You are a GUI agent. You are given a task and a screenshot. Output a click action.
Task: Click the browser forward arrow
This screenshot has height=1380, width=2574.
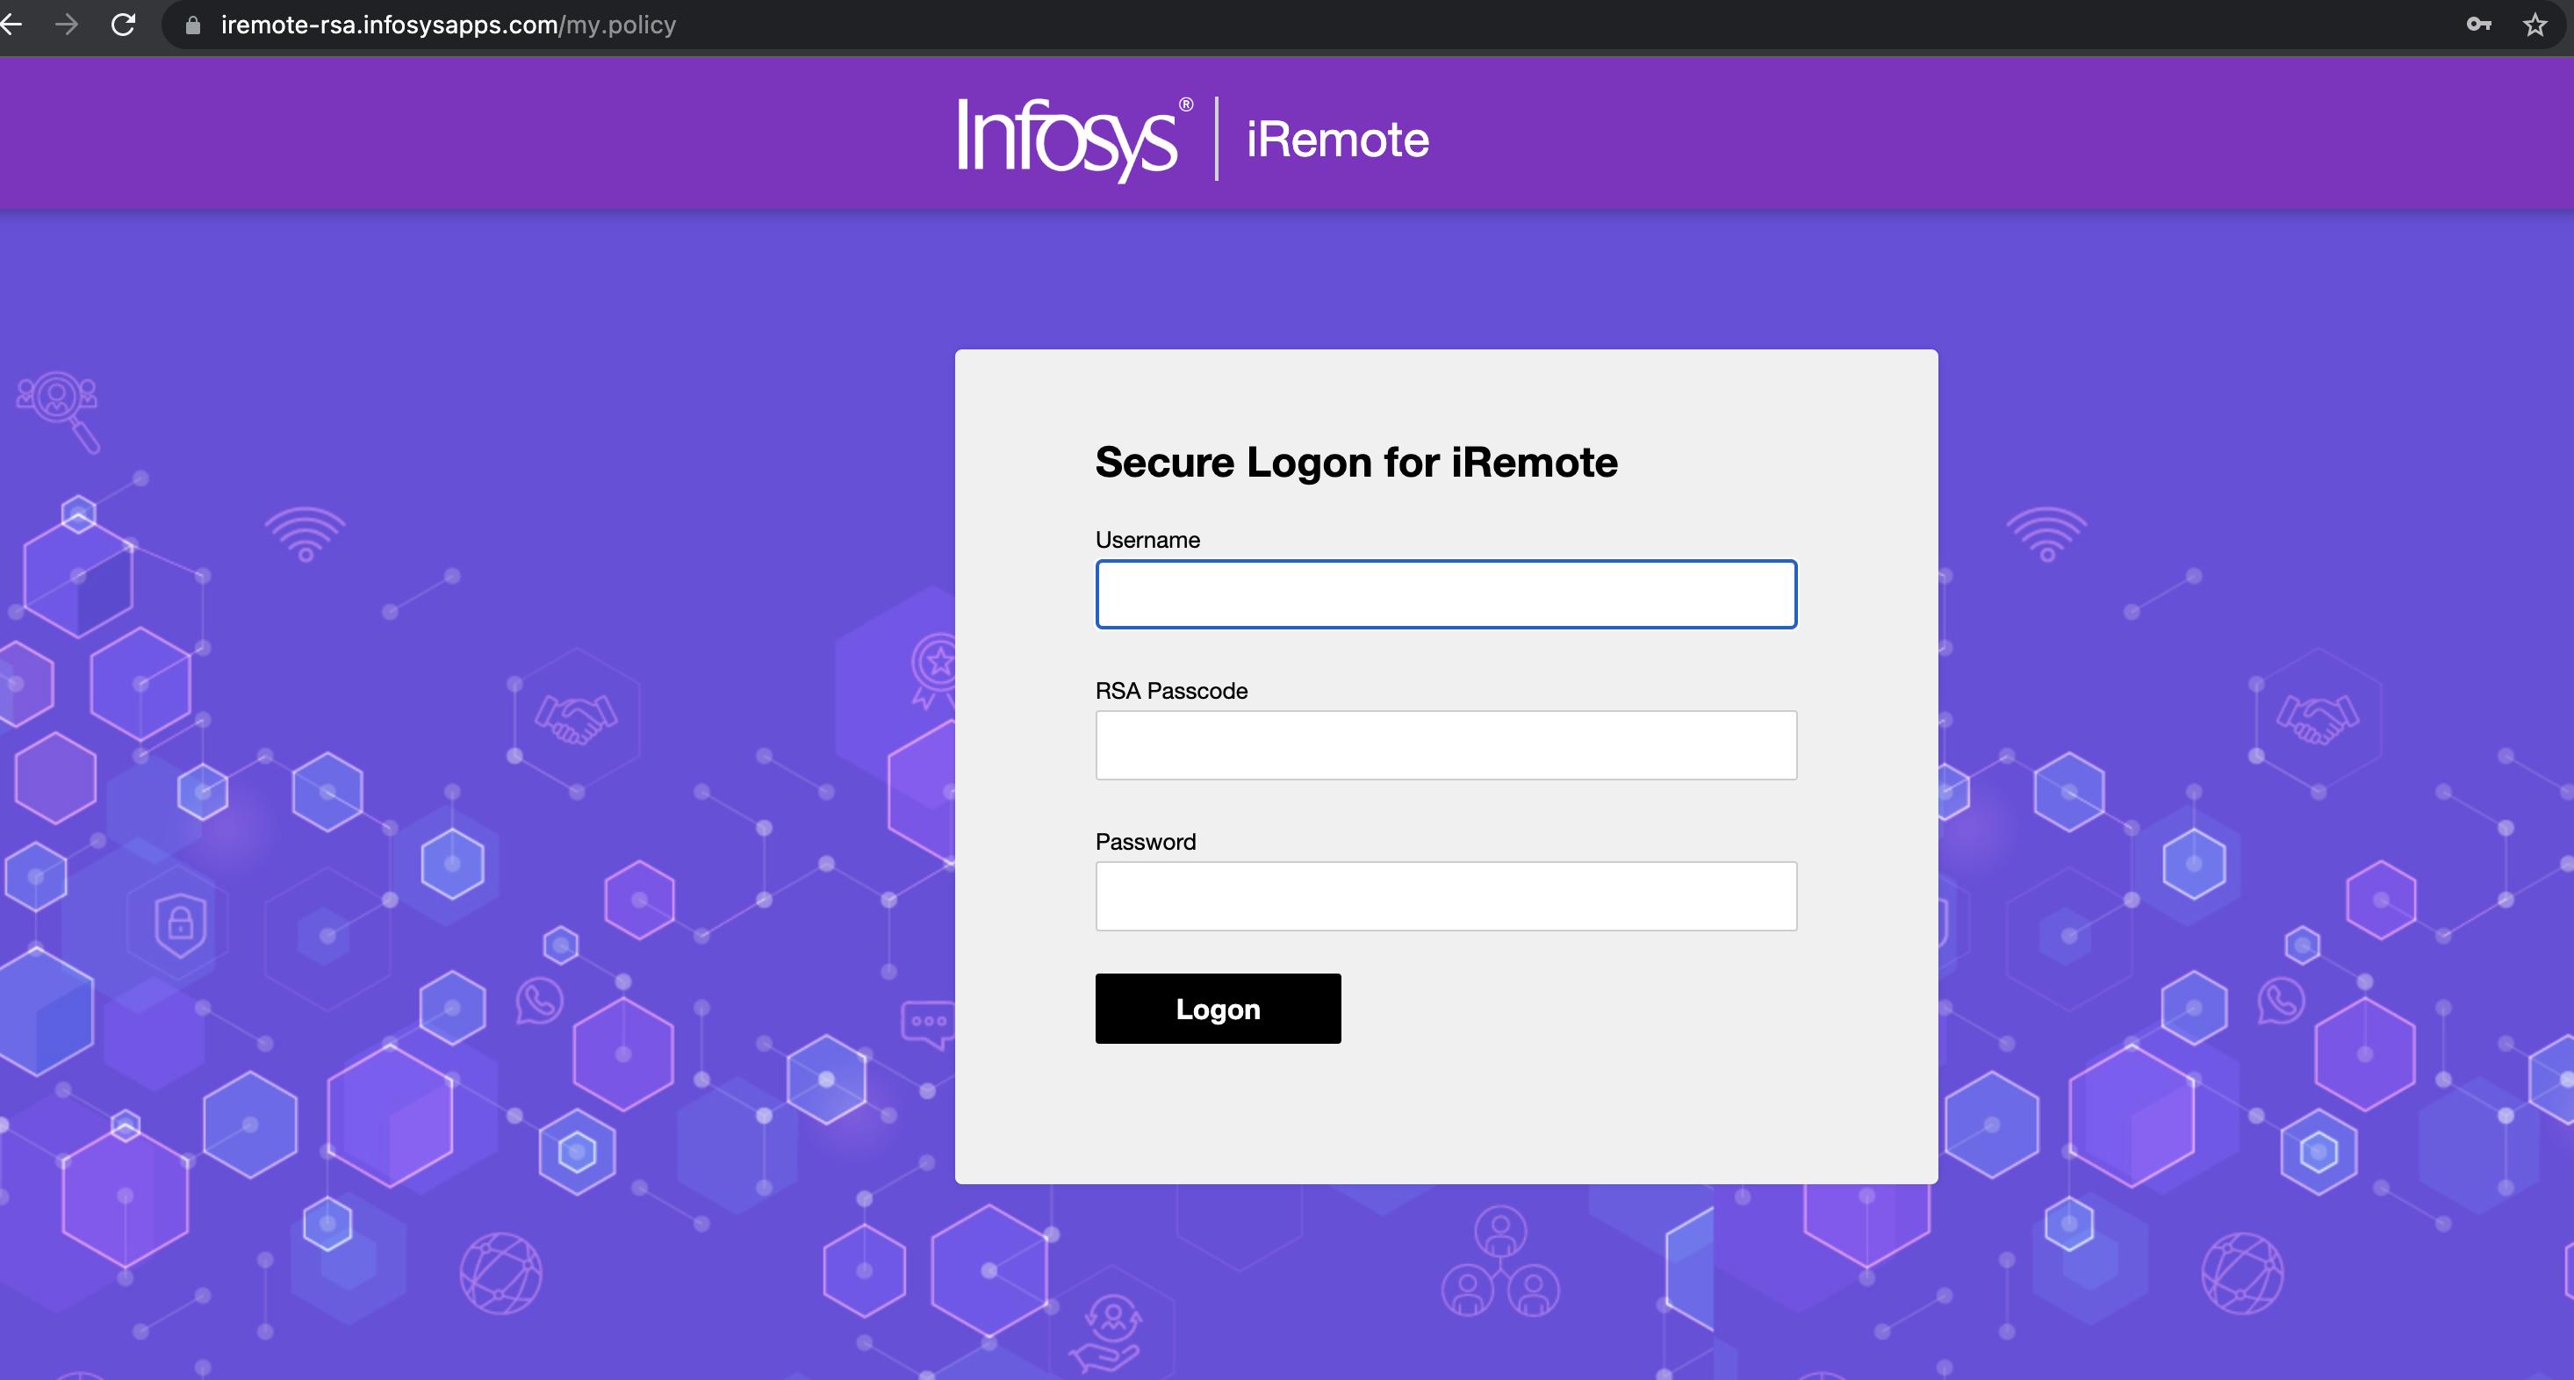click(x=67, y=25)
